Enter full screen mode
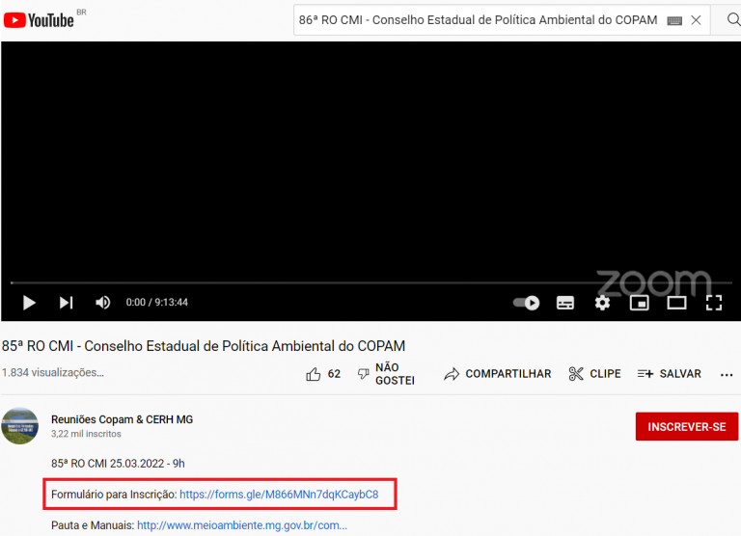The image size is (741, 536). [714, 303]
